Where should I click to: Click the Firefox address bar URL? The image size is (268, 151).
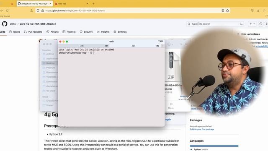point(75,10)
